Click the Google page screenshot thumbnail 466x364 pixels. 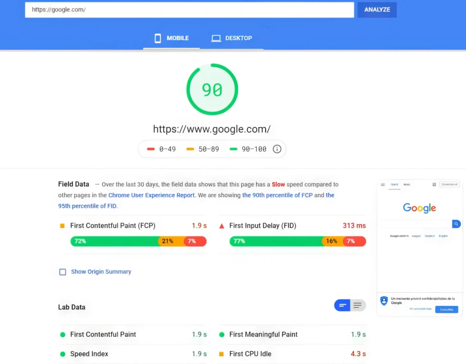coord(419,248)
